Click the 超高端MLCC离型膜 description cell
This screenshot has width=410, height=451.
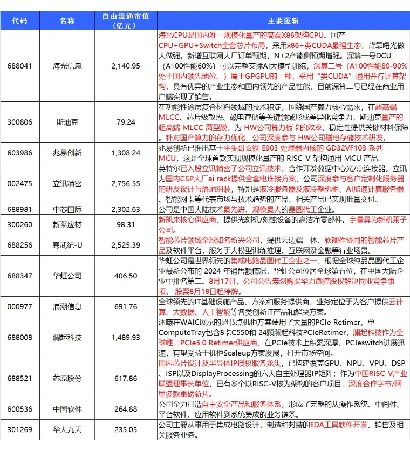click(x=283, y=122)
